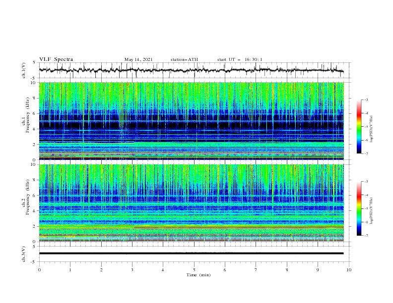This screenshot has width=393, height=303.
Task: Click the "9" tick label on the time axis
Action: 318,270
